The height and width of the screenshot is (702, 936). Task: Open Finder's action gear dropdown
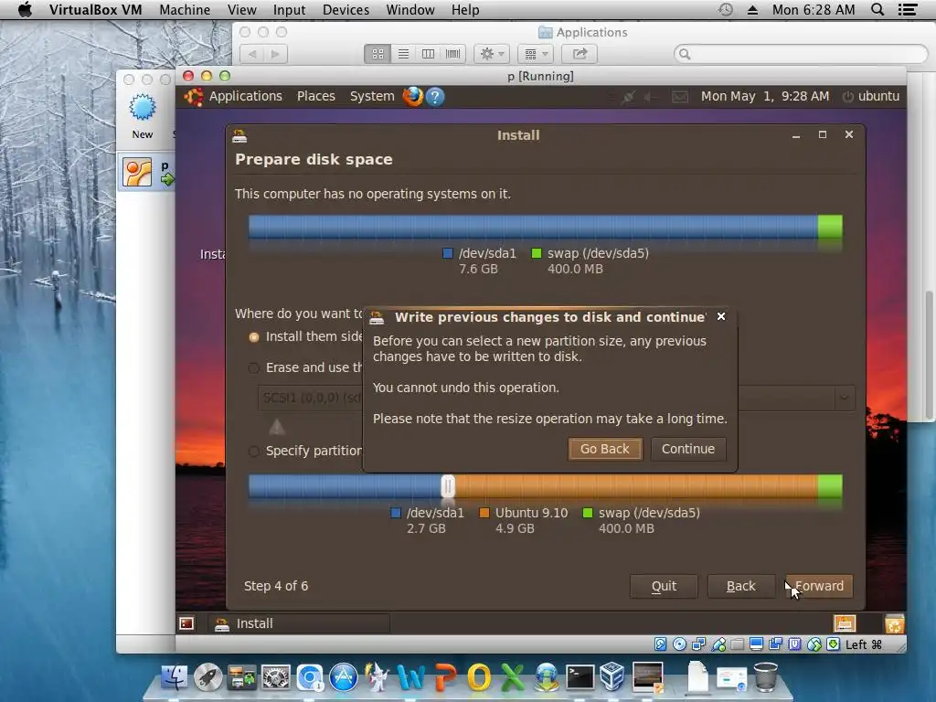coord(492,54)
